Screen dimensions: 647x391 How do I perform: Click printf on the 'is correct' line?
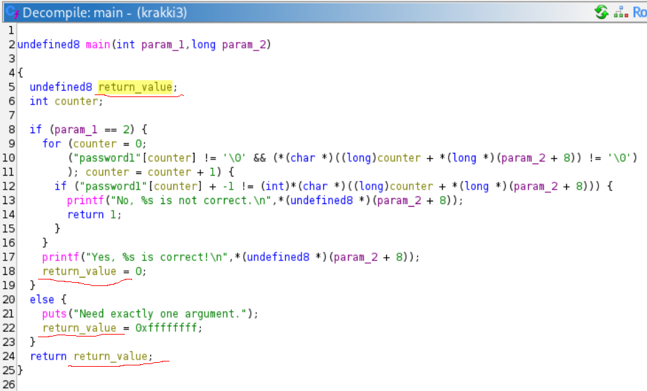pyautogui.click(x=58, y=257)
